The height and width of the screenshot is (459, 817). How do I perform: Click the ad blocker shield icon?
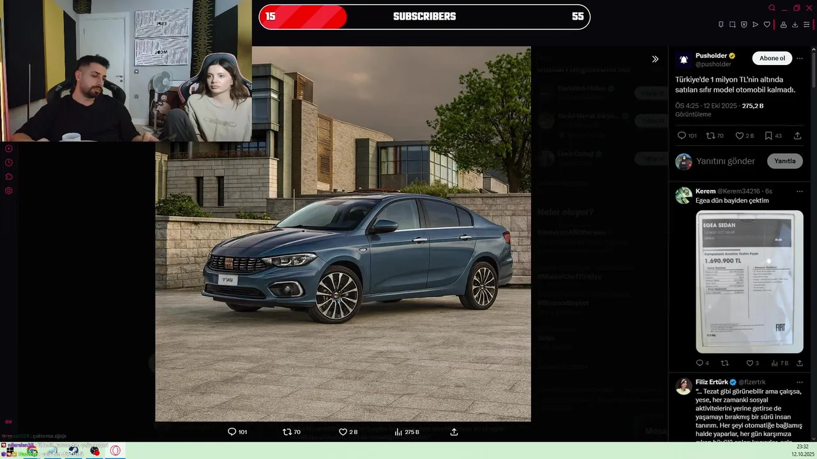click(744, 25)
